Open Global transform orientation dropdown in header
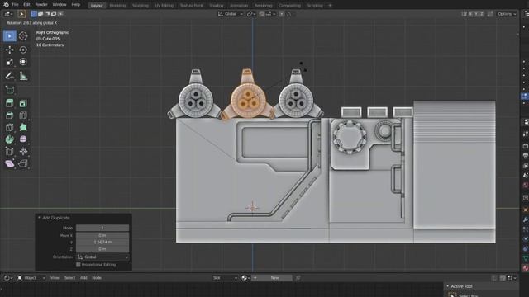The width and height of the screenshot is (529, 297). point(231,14)
